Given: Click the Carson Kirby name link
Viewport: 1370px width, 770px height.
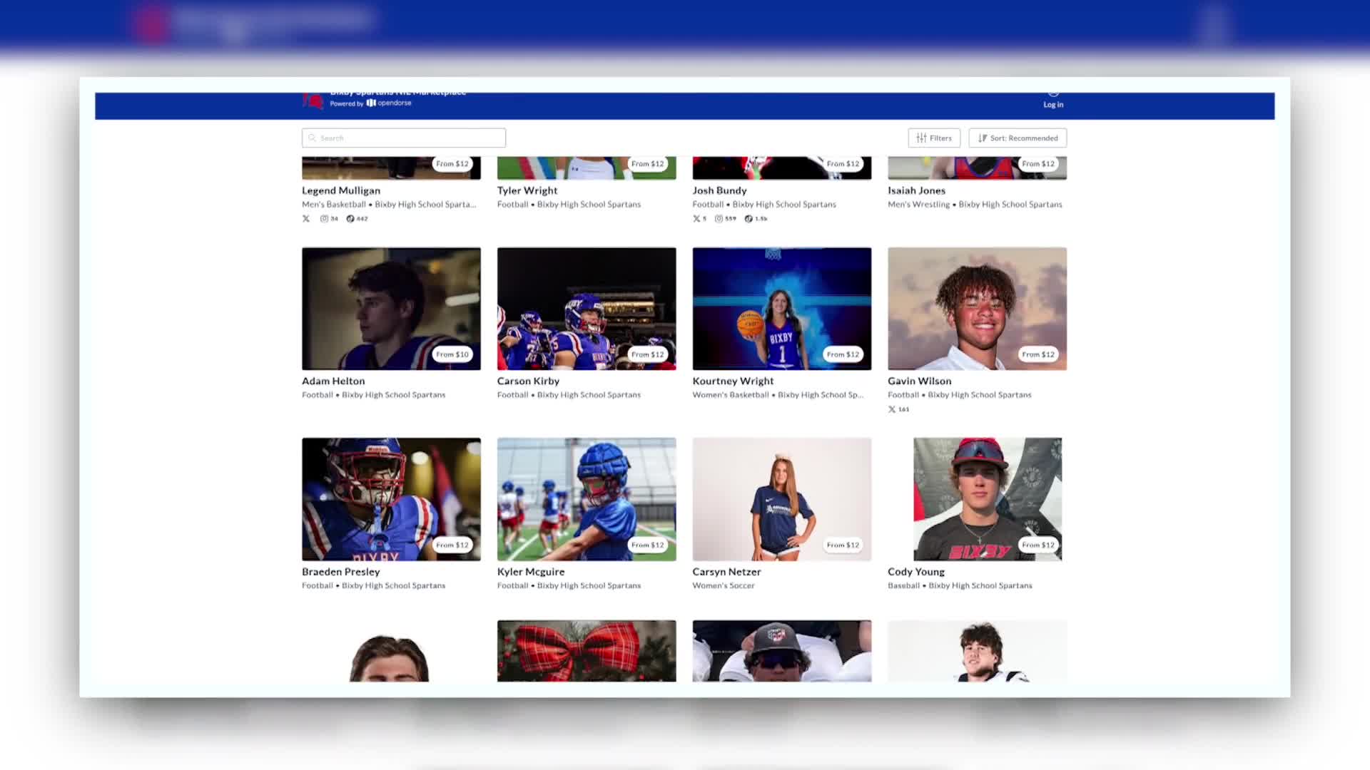Looking at the screenshot, I should pos(528,381).
